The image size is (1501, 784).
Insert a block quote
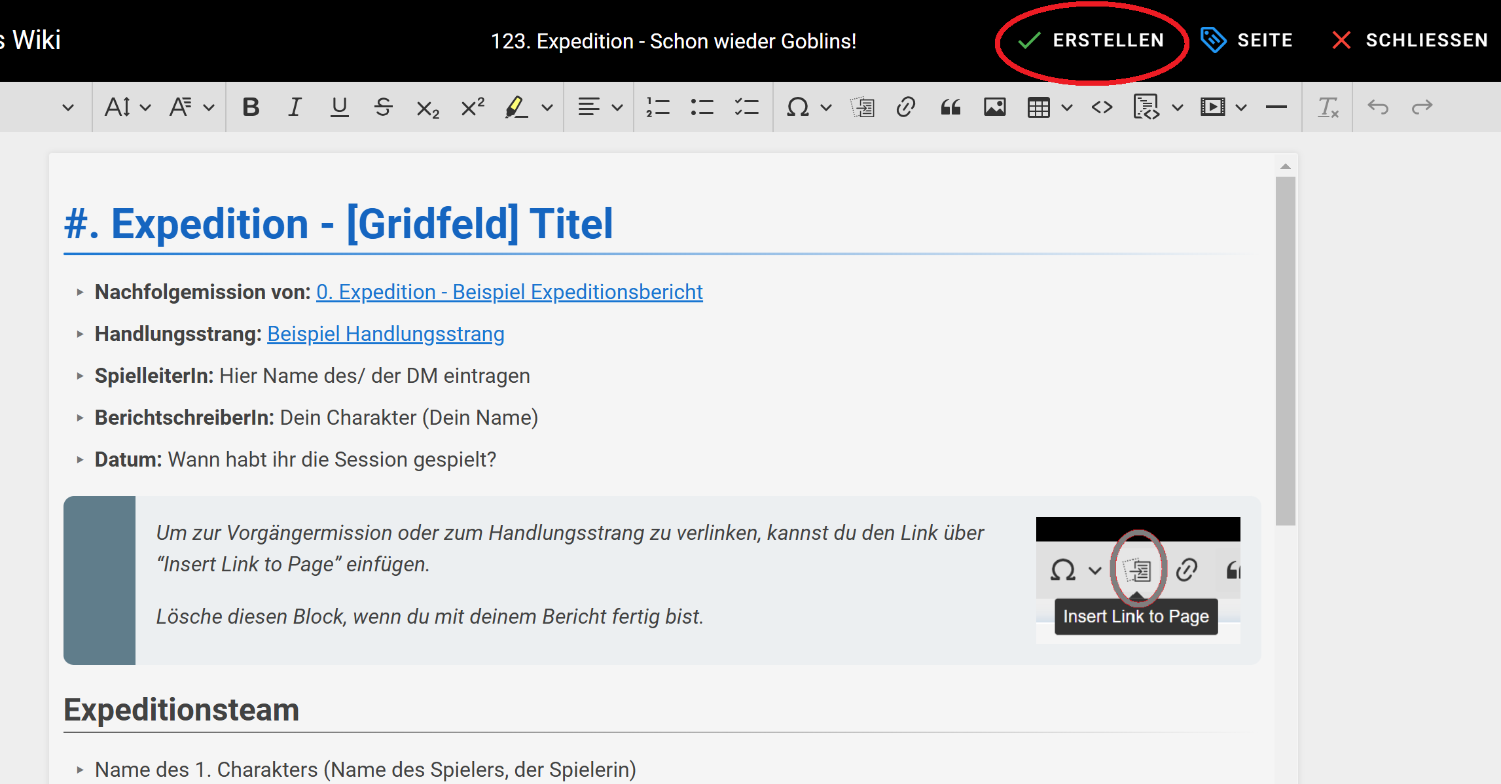pyautogui.click(x=950, y=107)
